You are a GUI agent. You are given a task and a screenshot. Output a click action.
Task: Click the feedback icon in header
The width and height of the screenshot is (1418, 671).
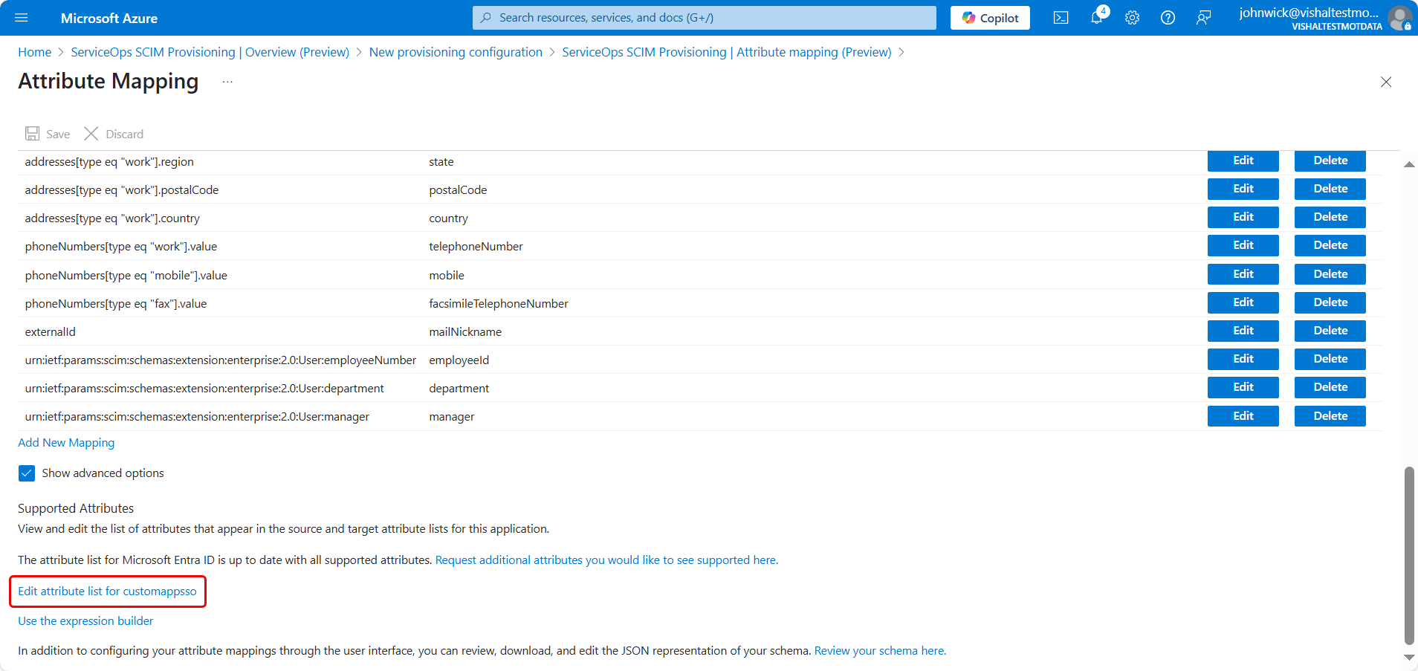click(x=1203, y=18)
